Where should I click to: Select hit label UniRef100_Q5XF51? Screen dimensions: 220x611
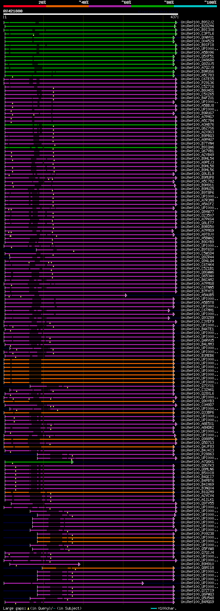point(197,56)
